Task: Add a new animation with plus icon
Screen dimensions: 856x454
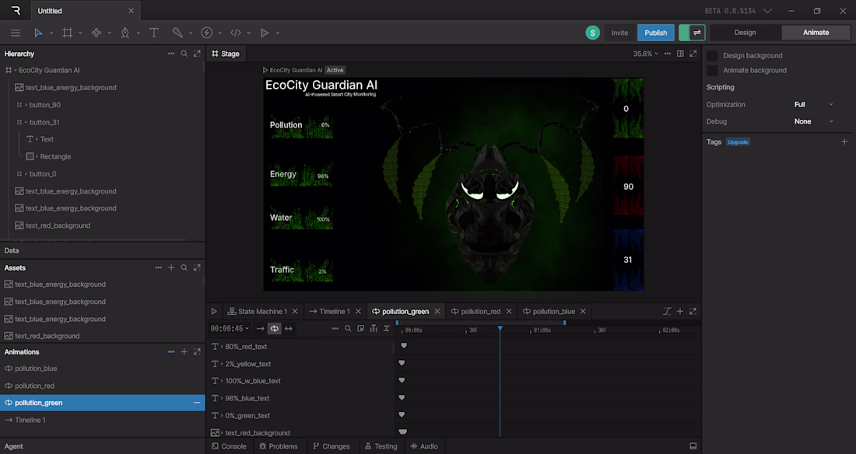Action: tap(184, 352)
